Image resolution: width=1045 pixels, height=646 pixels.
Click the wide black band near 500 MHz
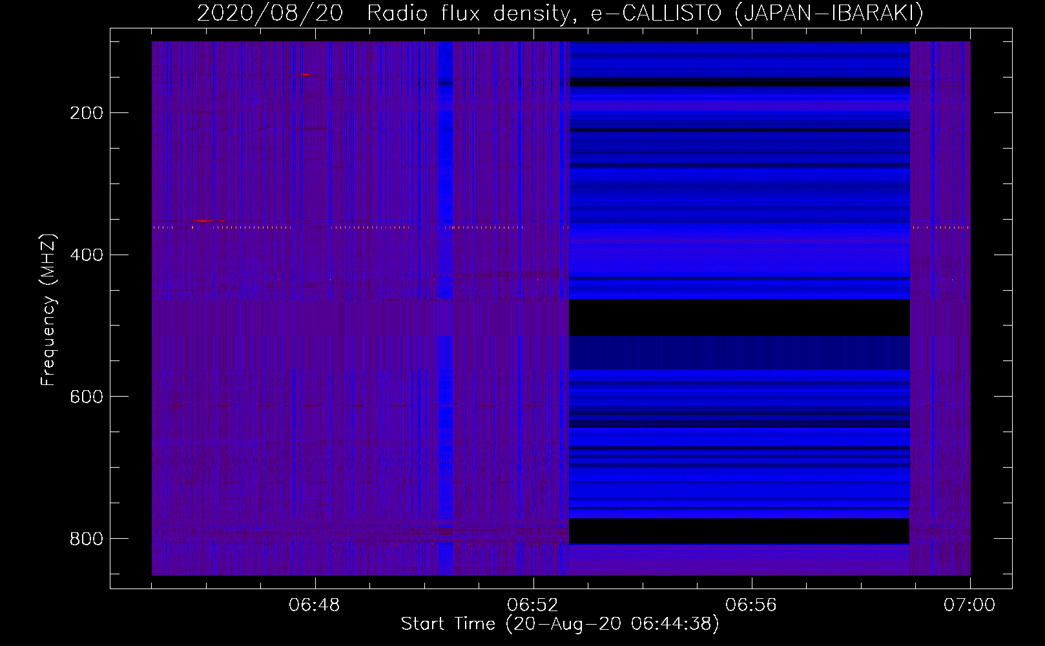click(739, 317)
